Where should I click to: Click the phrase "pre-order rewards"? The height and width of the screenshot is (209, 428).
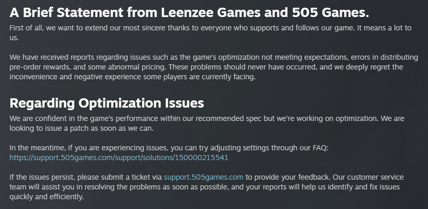(35, 67)
